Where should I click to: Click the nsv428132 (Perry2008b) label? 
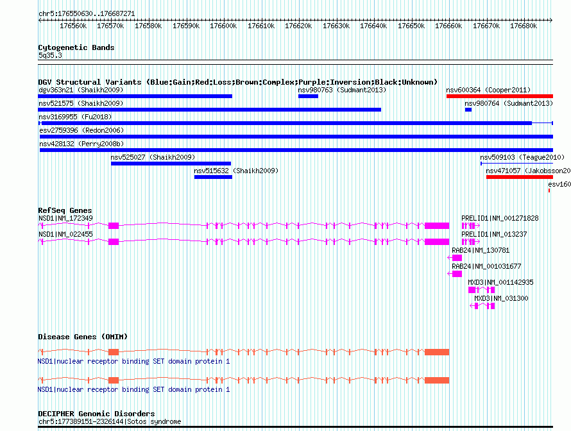[x=81, y=144]
